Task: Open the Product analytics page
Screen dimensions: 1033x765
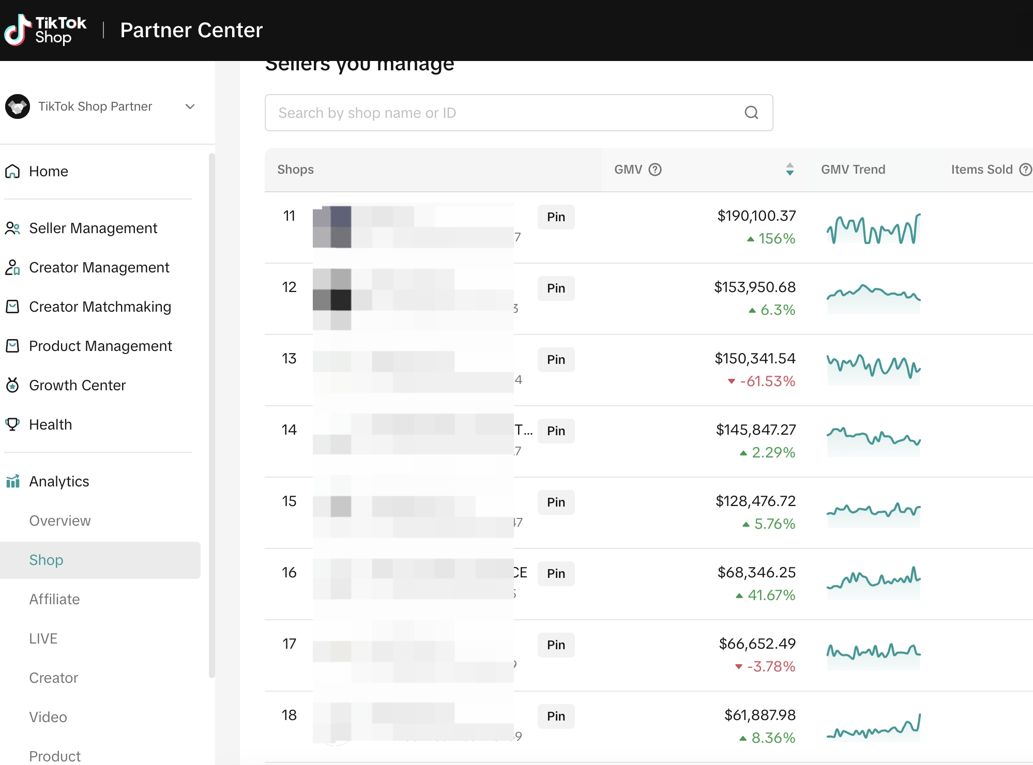Action: coord(55,756)
